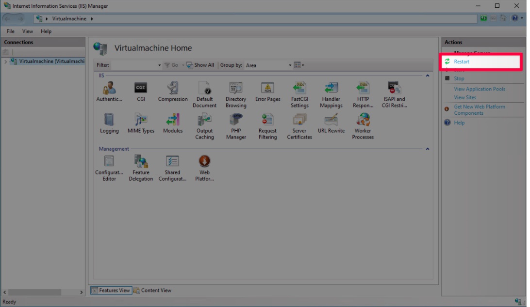Open the Error Pages feature
530x307 pixels.
click(268, 92)
